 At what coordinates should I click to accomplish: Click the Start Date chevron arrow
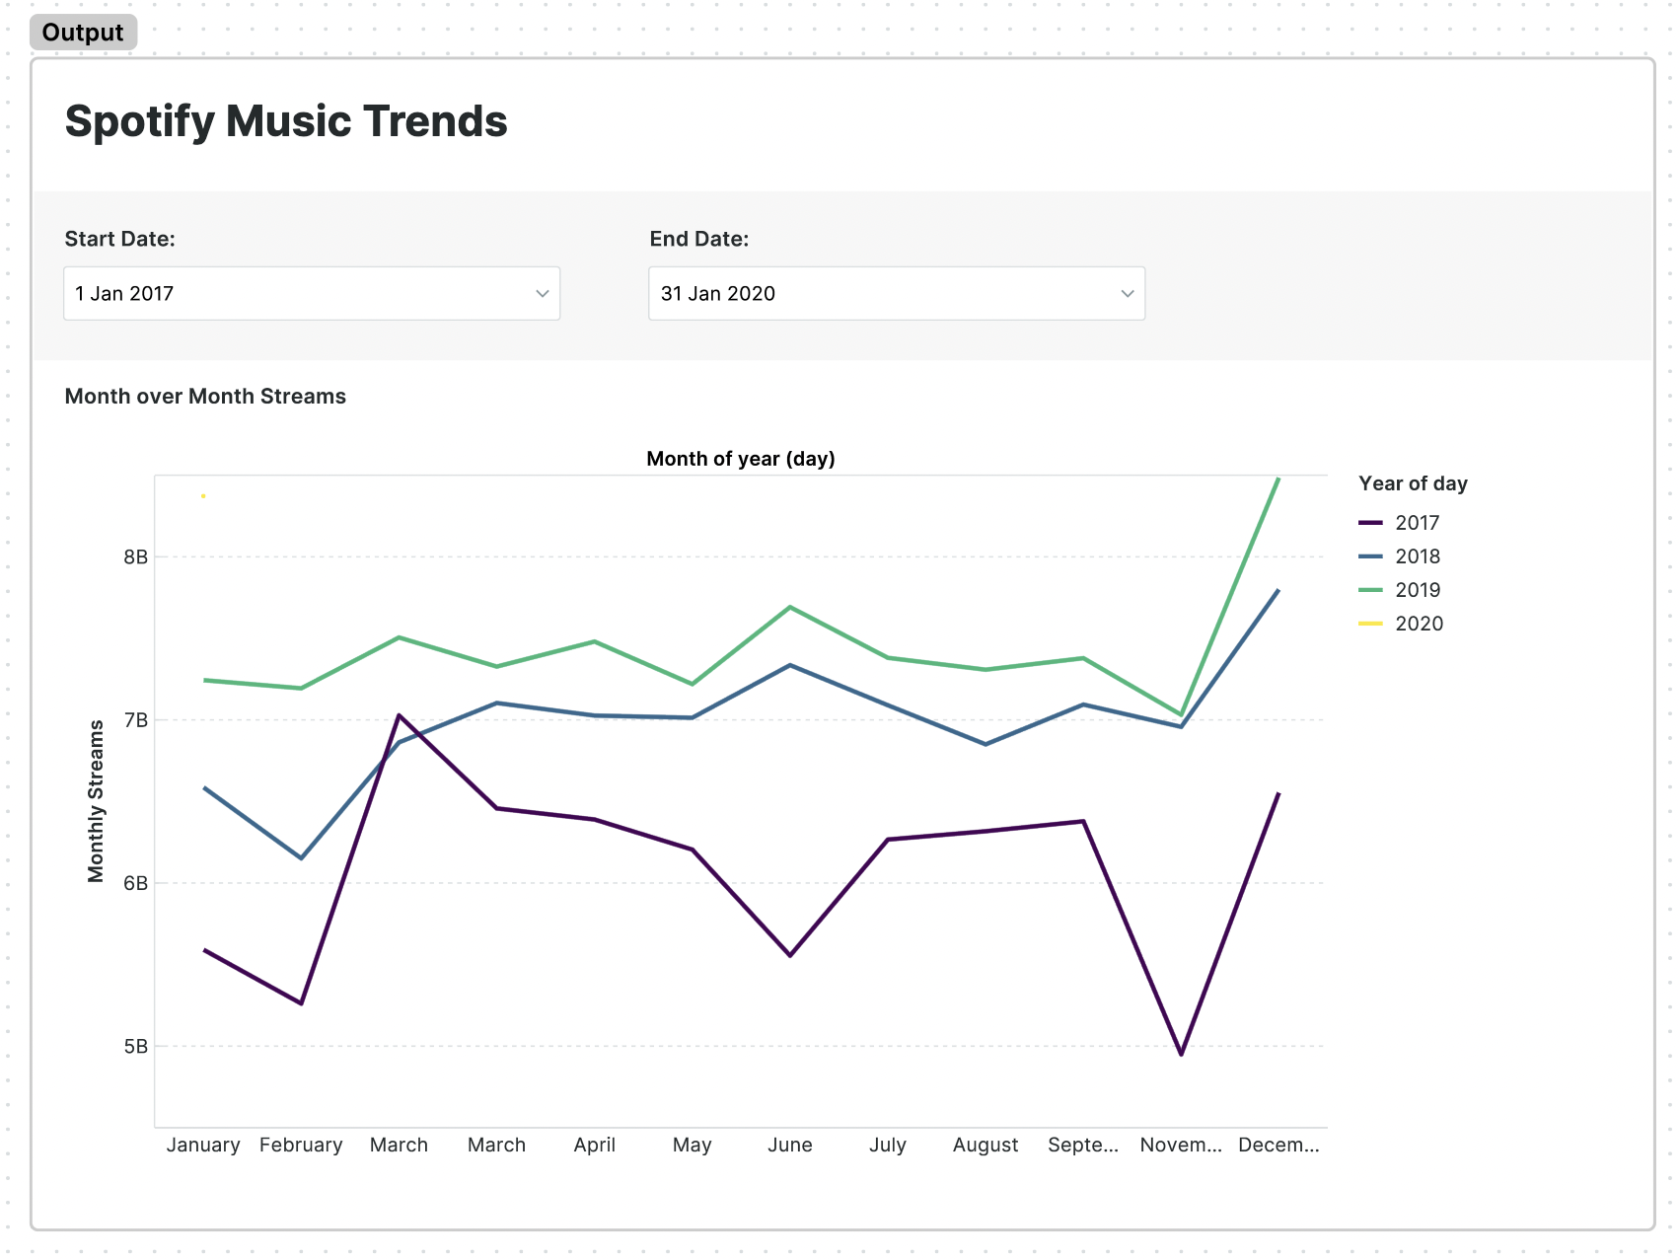point(542,294)
